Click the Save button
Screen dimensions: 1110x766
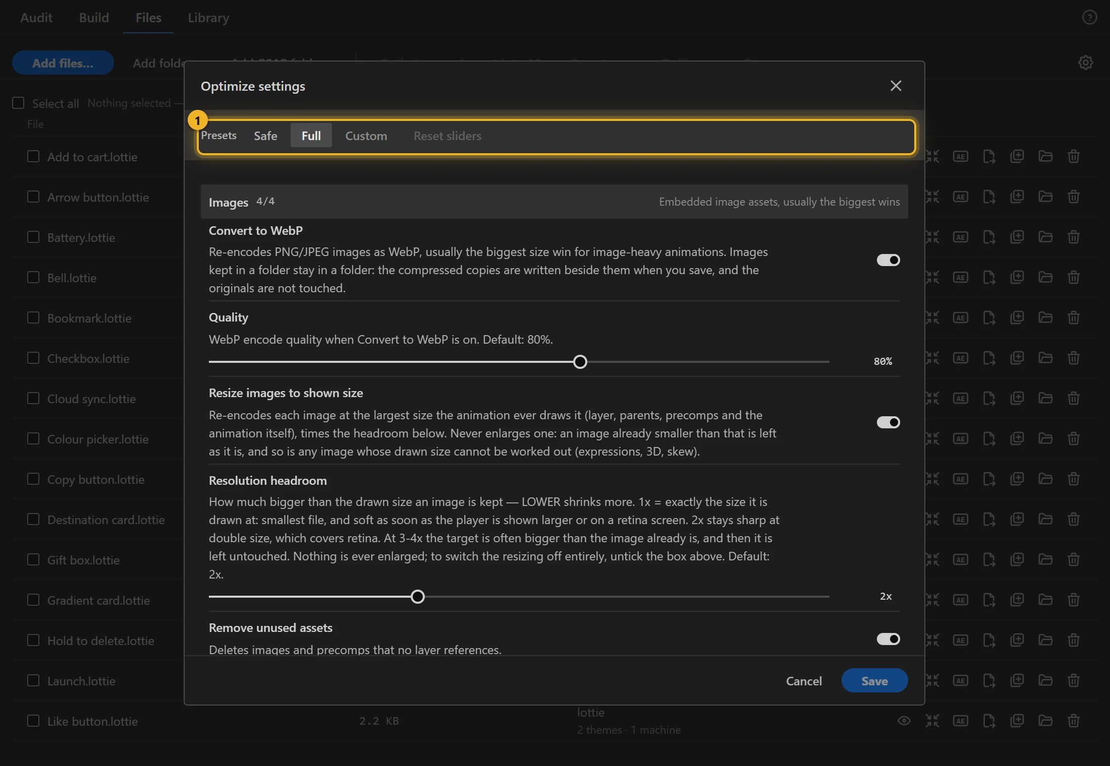point(875,681)
